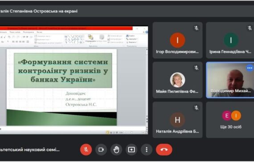Click muted mic icon on Майя's tile
Image resolution: width=254 pixels, height=162 pixels.
(x=197, y=68)
